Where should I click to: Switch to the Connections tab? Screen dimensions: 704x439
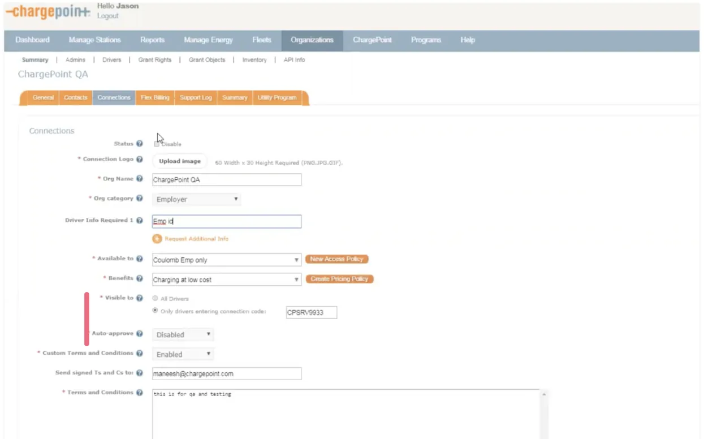click(114, 98)
